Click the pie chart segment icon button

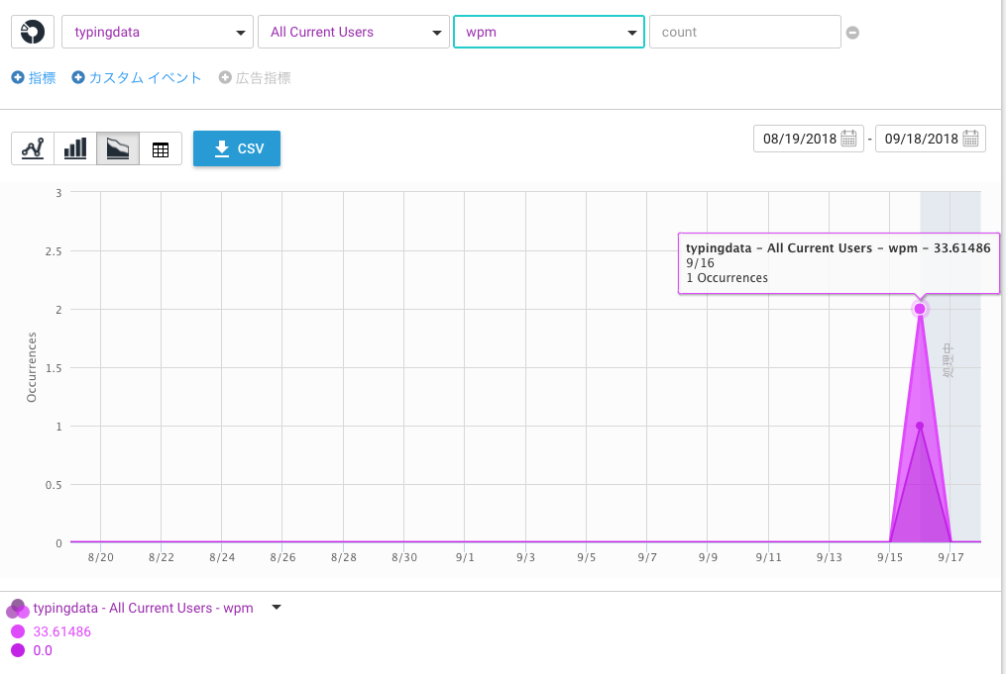coord(33,32)
